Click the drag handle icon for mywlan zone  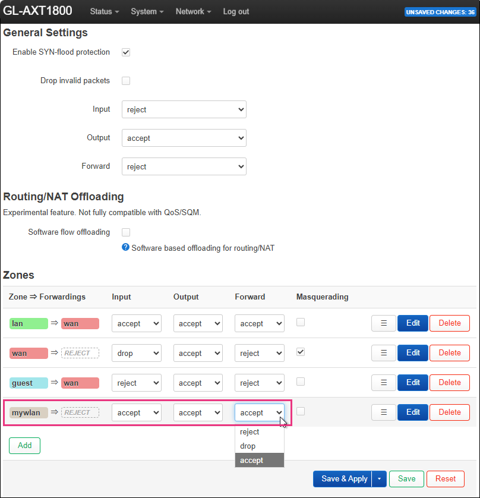click(x=384, y=412)
